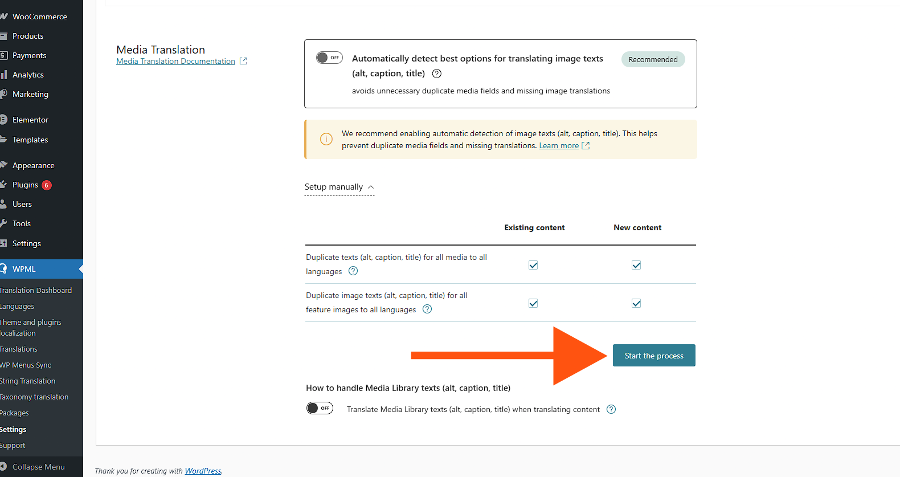The height and width of the screenshot is (477, 900).
Task: Click help icon for feature images row
Action: [x=427, y=309]
